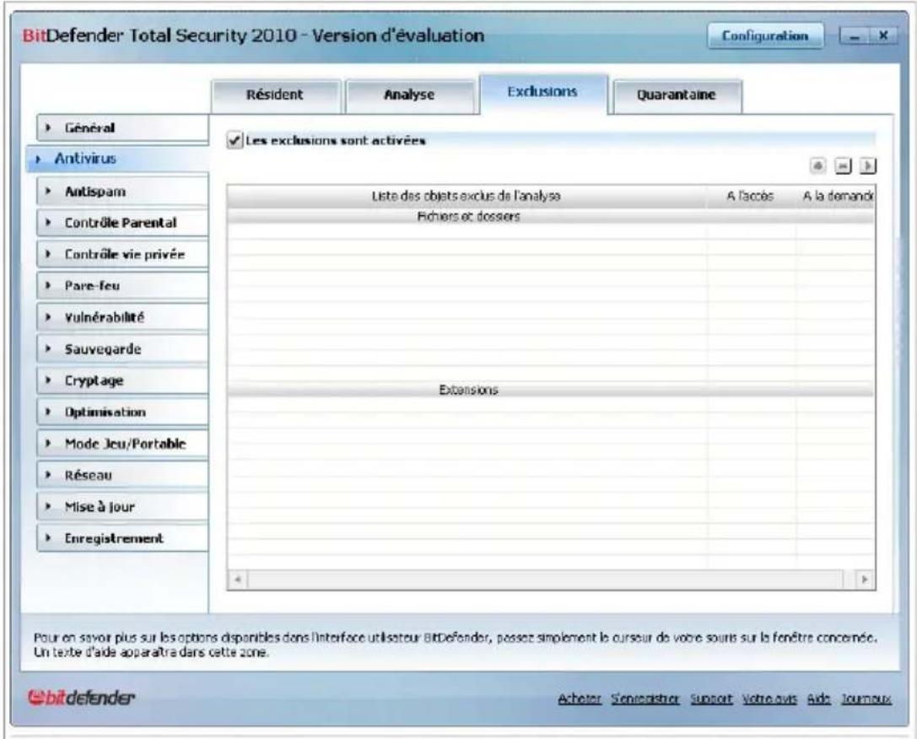The width and height of the screenshot is (917, 739).
Task: Open the Optimisation section
Action: [x=123, y=413]
